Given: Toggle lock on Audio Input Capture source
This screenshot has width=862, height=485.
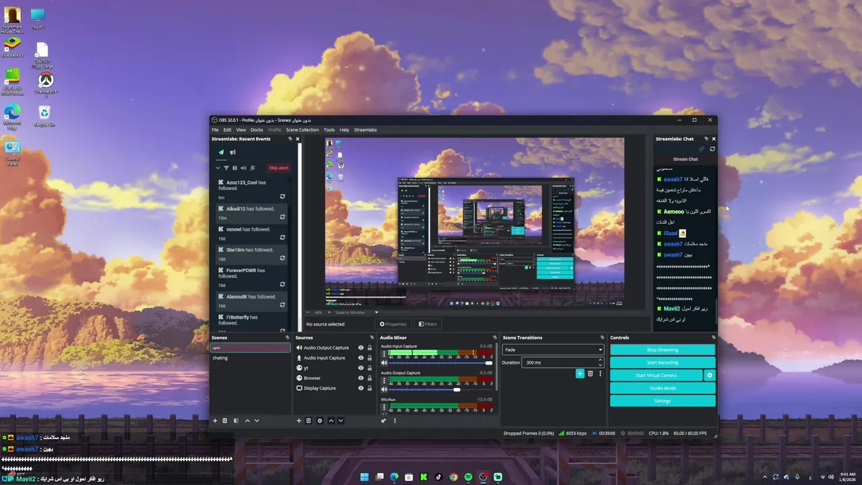Looking at the screenshot, I should 369,358.
